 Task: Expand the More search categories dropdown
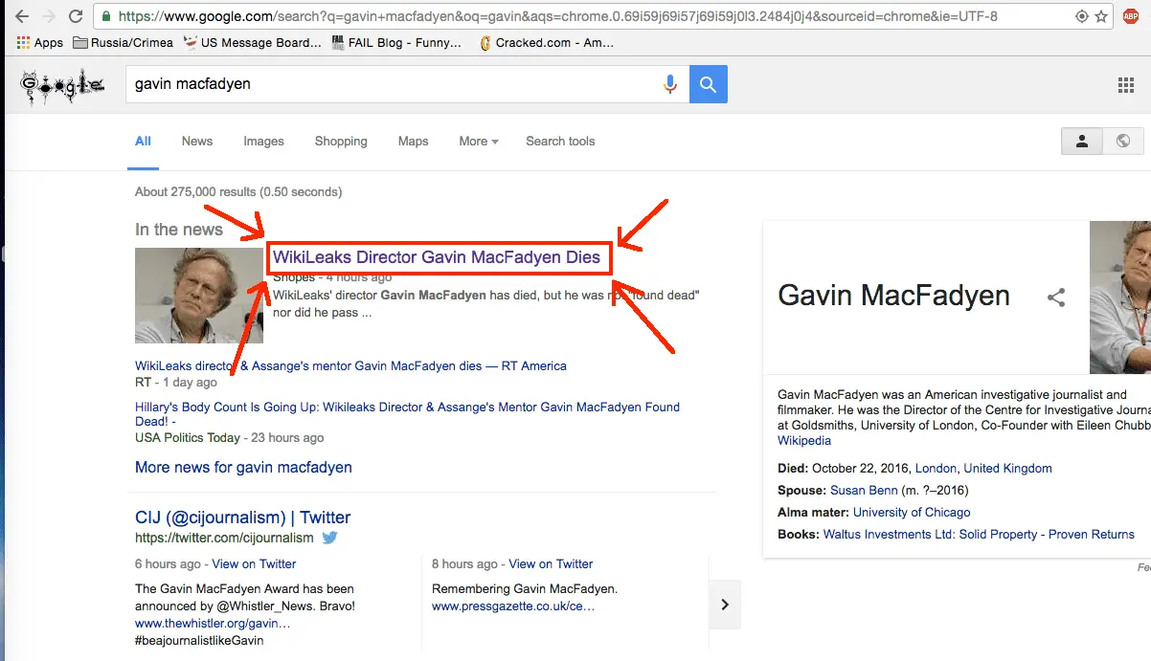478,142
